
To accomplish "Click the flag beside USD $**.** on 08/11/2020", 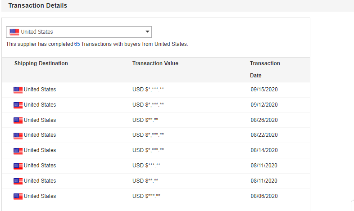I will [x=18, y=181].
